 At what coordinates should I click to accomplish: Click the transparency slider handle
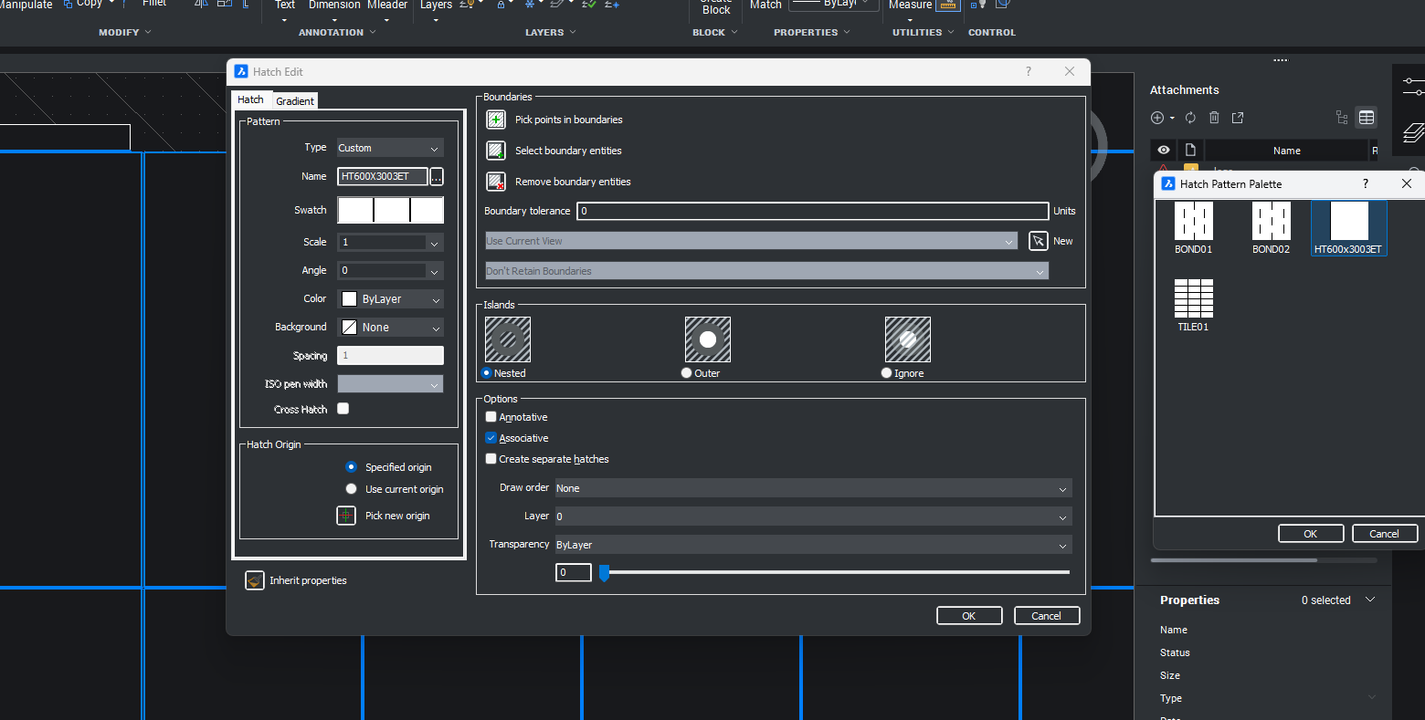pyautogui.click(x=604, y=573)
